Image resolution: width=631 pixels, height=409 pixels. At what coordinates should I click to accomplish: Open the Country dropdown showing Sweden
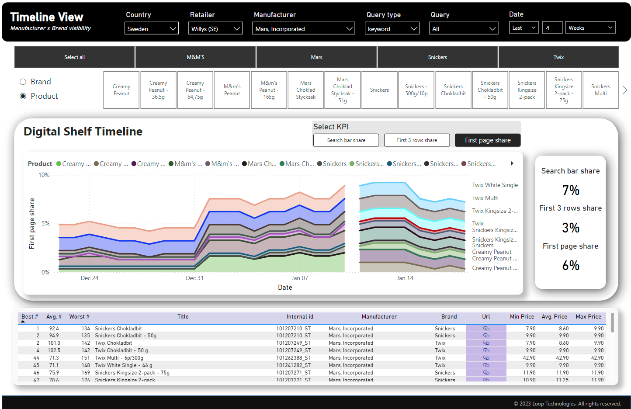pyautogui.click(x=152, y=28)
